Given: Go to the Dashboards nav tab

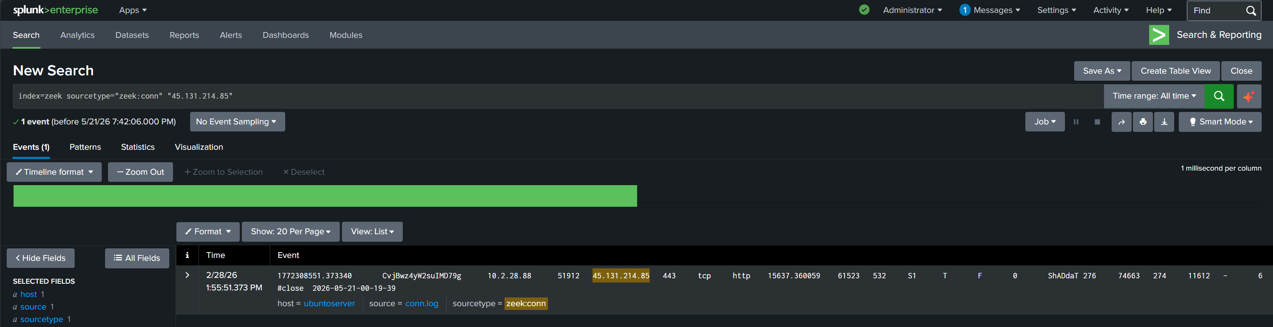Looking at the screenshot, I should click(x=286, y=35).
